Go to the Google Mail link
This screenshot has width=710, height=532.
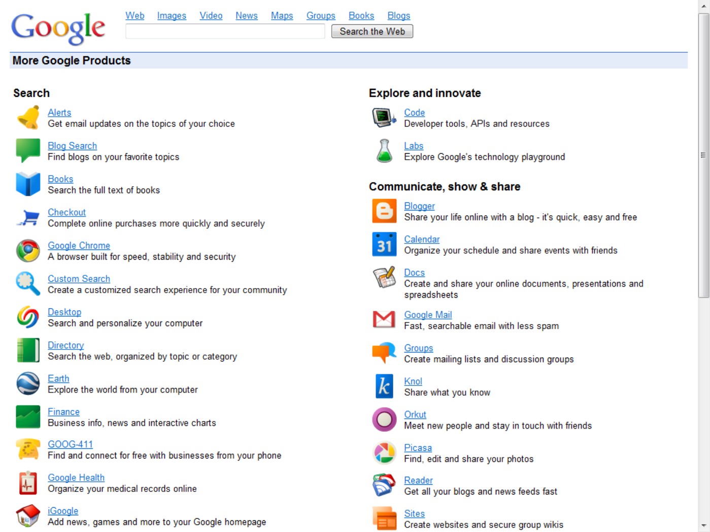428,314
